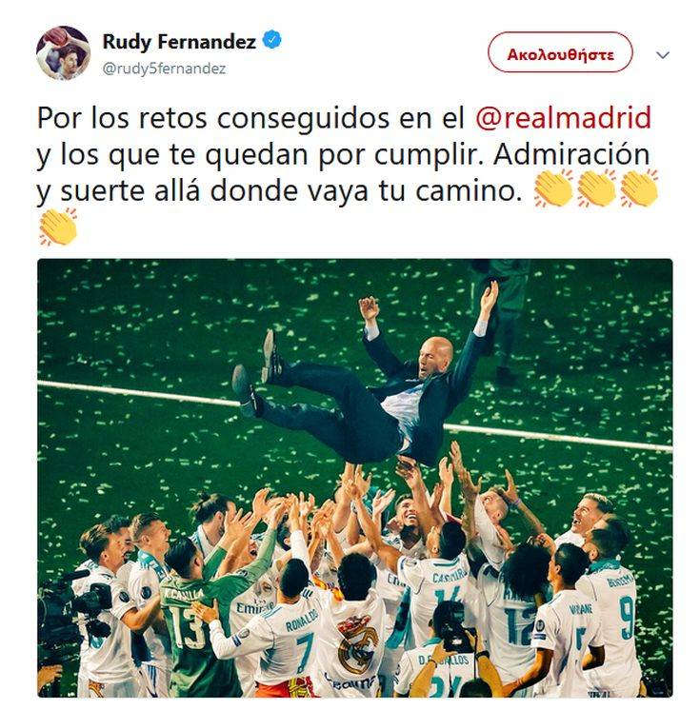The image size is (700, 710).
Task: Open Rudy Fernandez's profile avatar
Action: click(x=63, y=53)
